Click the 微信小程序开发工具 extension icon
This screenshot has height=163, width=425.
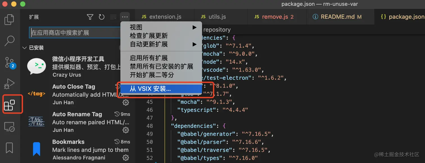coord(37,66)
